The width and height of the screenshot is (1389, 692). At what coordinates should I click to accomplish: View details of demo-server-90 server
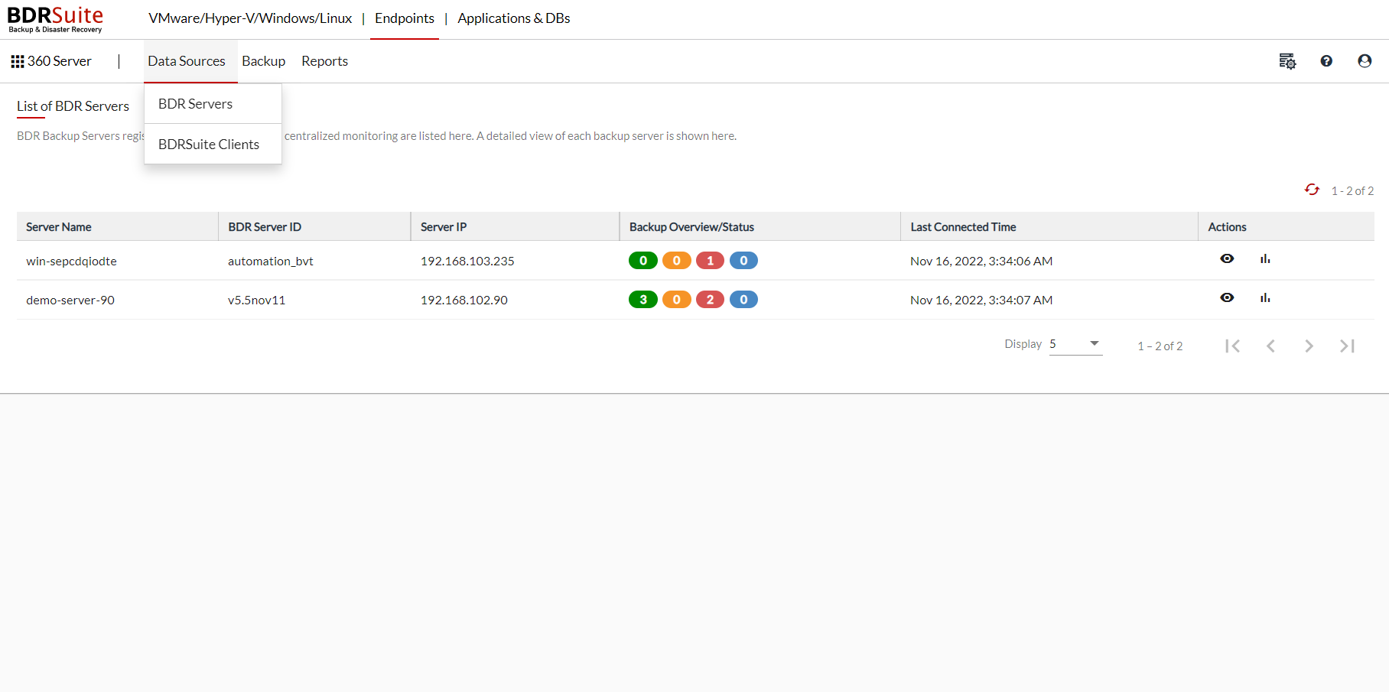point(1227,297)
